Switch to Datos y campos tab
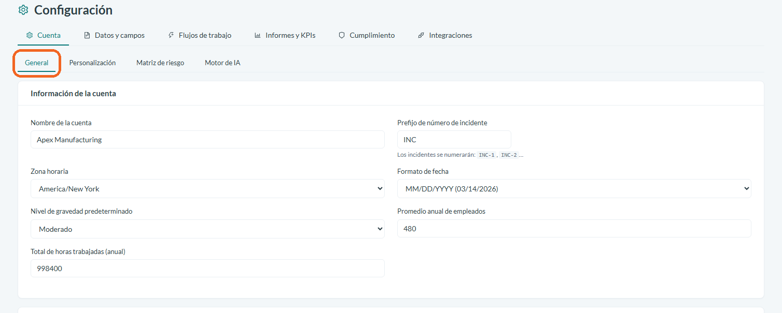 pyautogui.click(x=114, y=35)
